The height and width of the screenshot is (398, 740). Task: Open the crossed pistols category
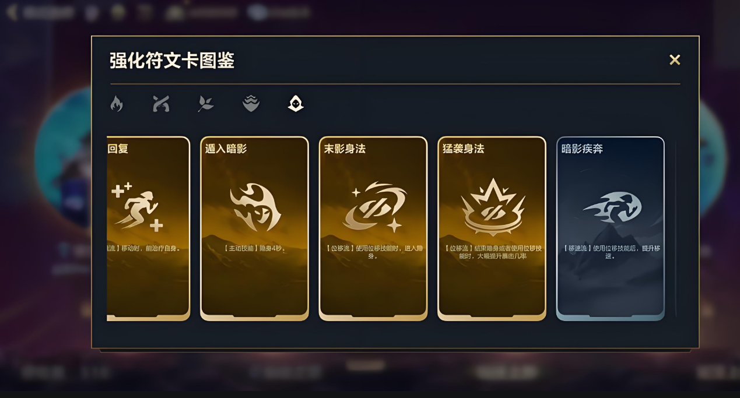(x=161, y=104)
